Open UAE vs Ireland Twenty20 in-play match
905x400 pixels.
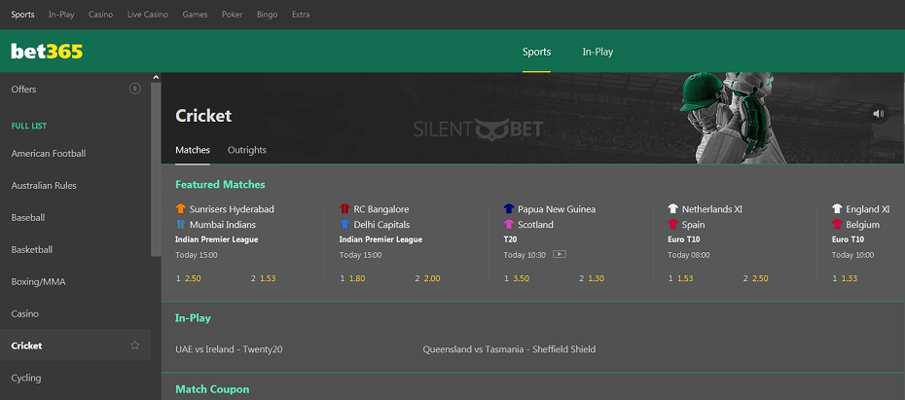click(229, 349)
